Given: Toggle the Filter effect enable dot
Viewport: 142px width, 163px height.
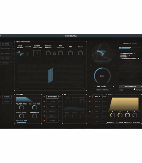Looking at the screenshot, I should pos(44,102).
